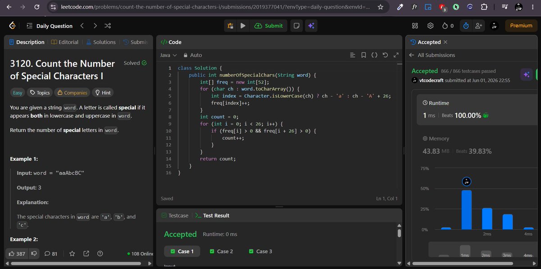This screenshot has width=541, height=269.
Task: Run the code with play icon
Action: 243,26
